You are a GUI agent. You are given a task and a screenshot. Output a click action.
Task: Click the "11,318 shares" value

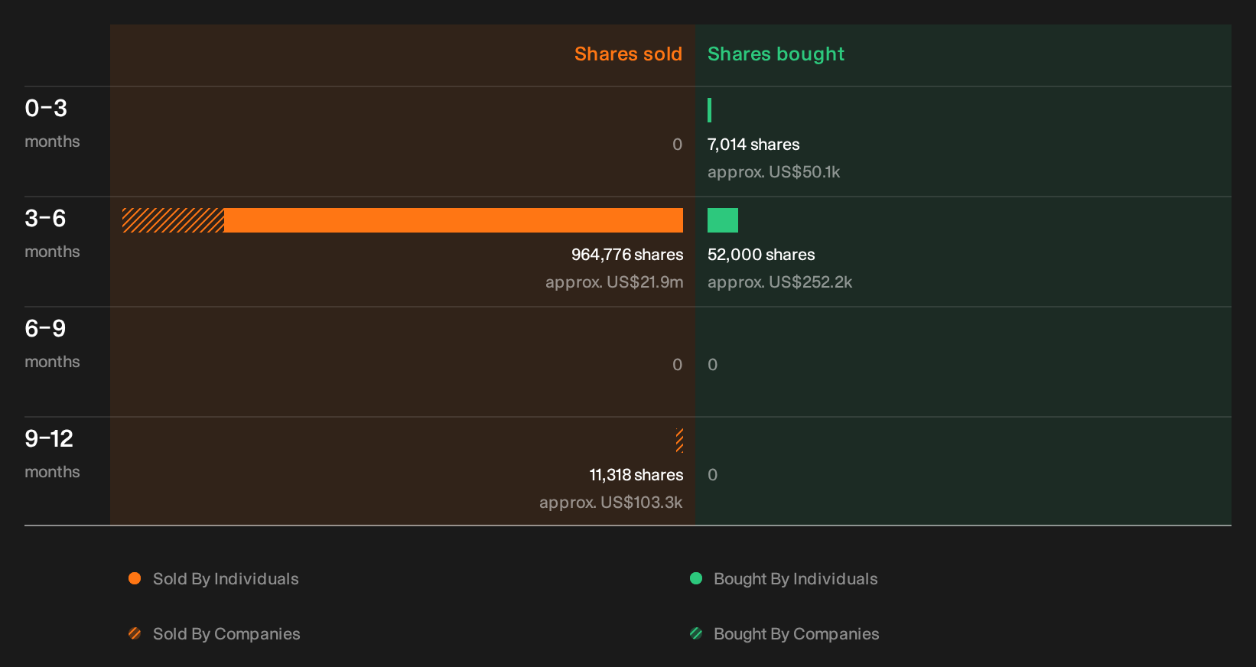[636, 475]
